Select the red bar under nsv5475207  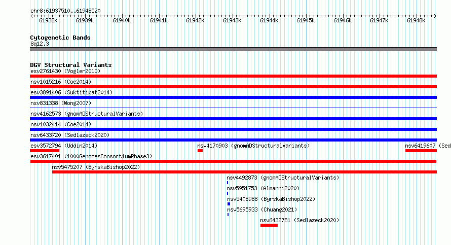point(244,172)
